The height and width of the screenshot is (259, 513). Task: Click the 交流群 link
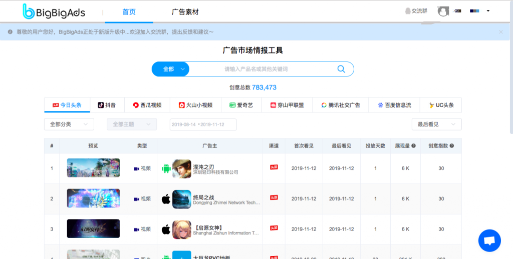pos(419,11)
